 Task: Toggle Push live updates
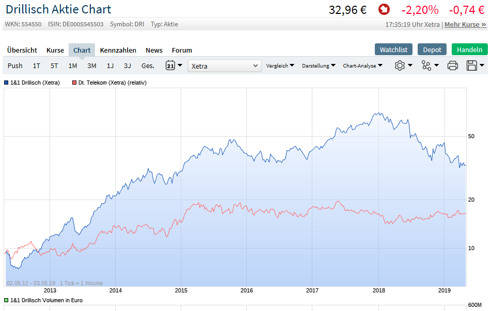coord(15,66)
